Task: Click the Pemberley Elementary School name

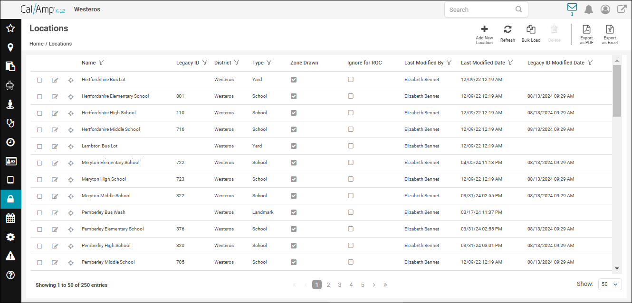Action: tap(113, 229)
